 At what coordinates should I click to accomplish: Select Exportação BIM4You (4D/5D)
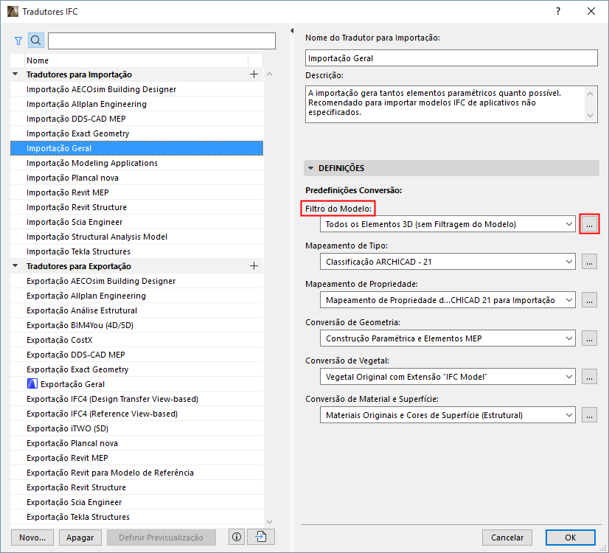point(136,325)
